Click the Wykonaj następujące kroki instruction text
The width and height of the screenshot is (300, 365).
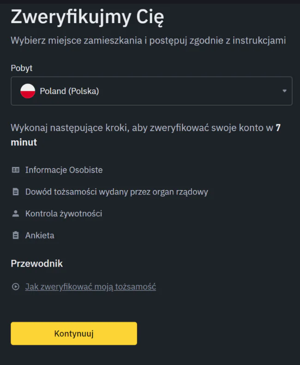[138, 128]
